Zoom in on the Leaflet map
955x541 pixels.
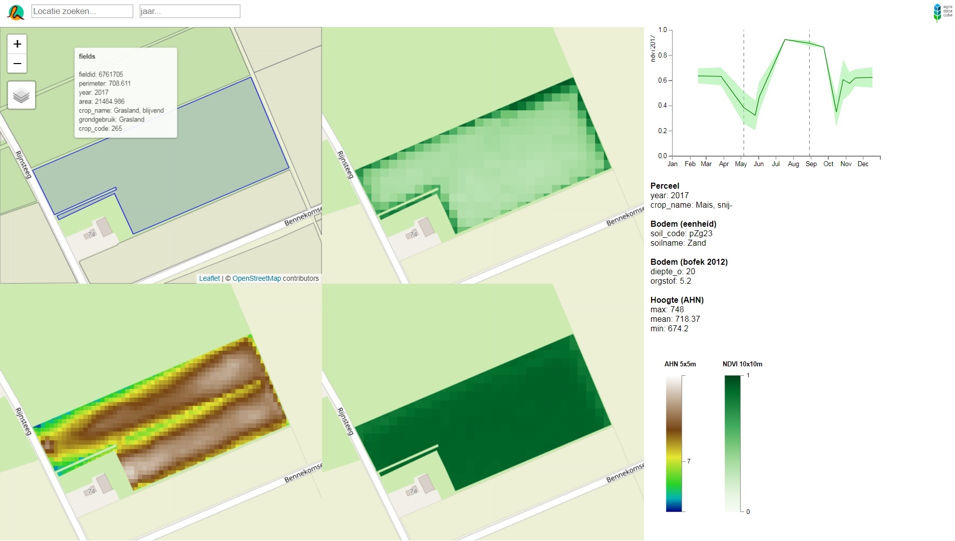[17, 44]
